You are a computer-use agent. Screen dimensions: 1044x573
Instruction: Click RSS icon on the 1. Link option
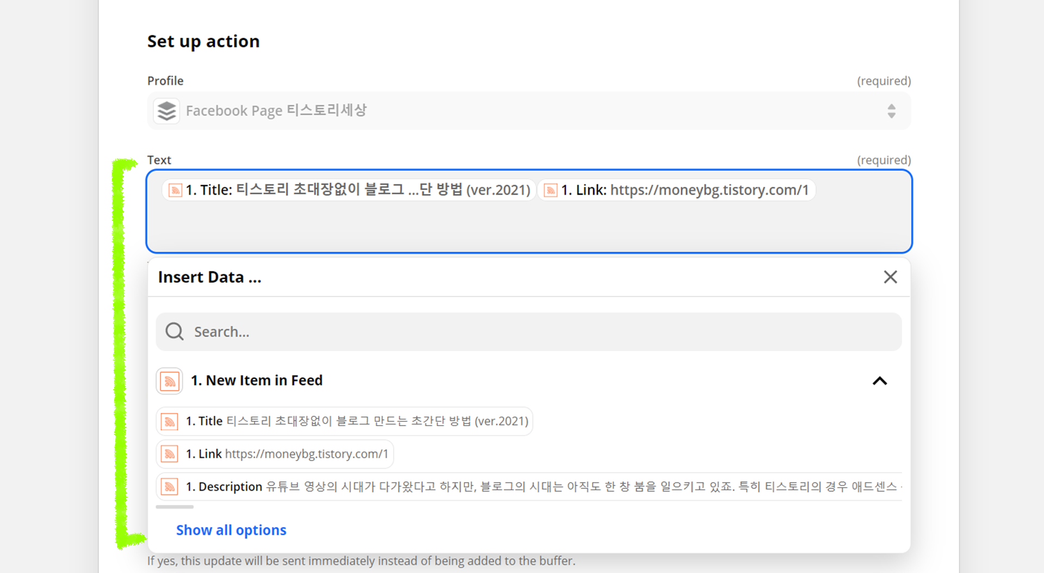tap(170, 454)
